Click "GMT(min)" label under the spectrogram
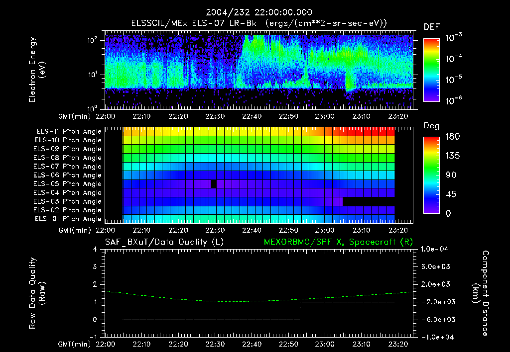This screenshot has width=510, height=352. (x=75, y=116)
